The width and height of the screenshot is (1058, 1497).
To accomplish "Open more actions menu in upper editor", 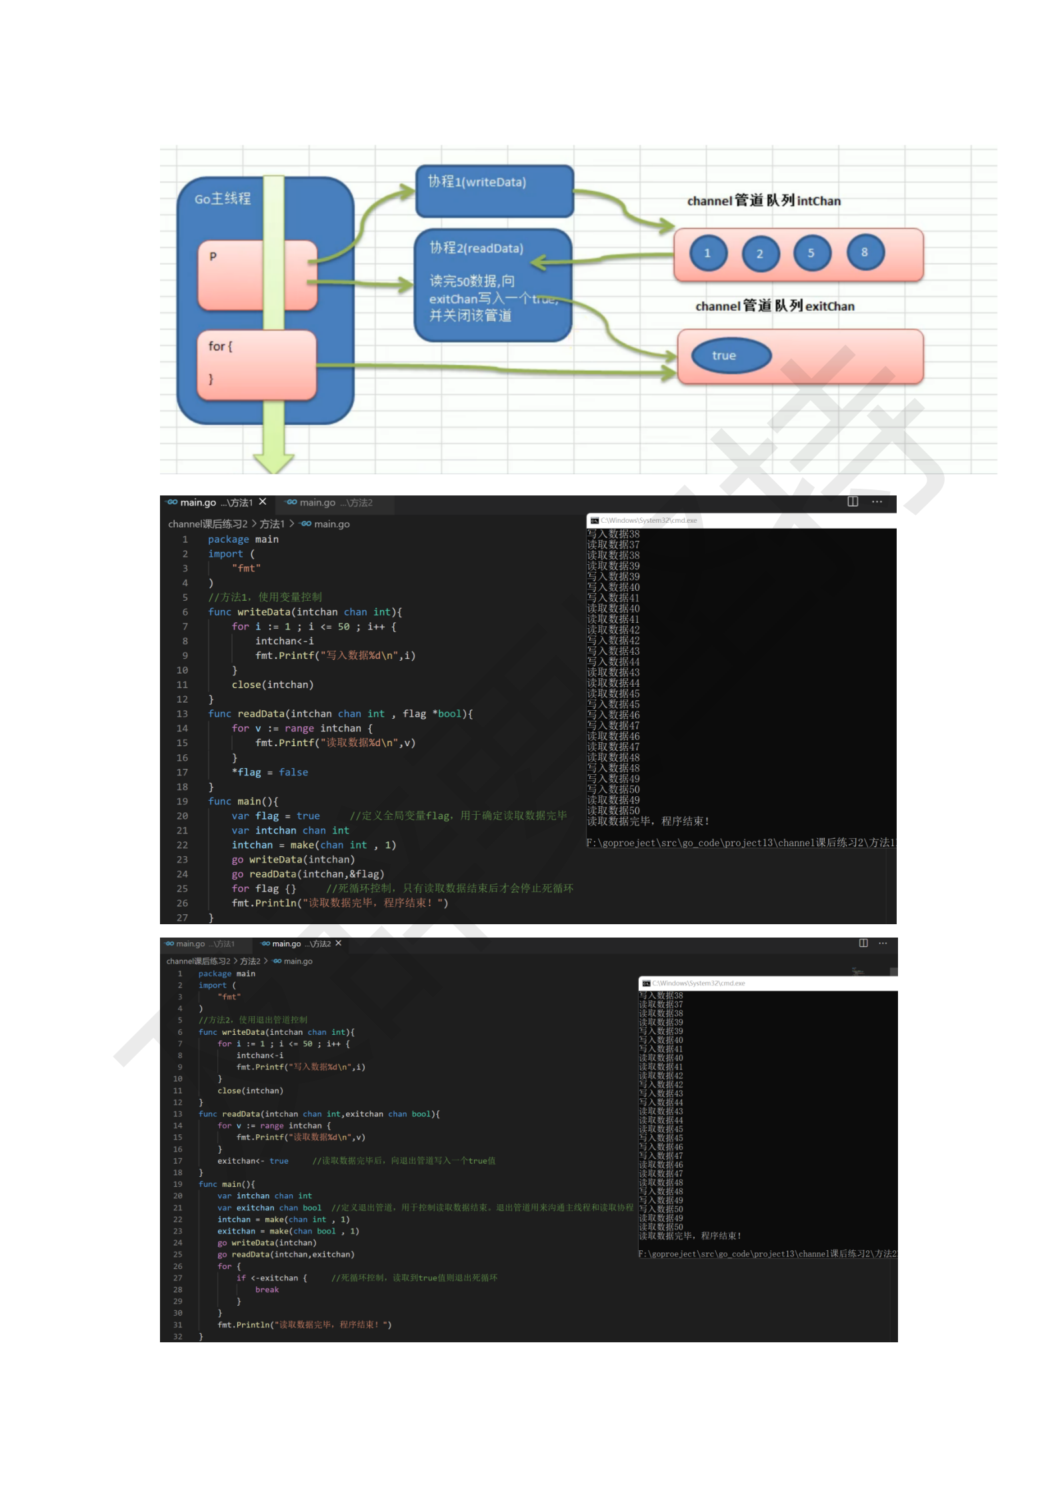I will (x=877, y=501).
